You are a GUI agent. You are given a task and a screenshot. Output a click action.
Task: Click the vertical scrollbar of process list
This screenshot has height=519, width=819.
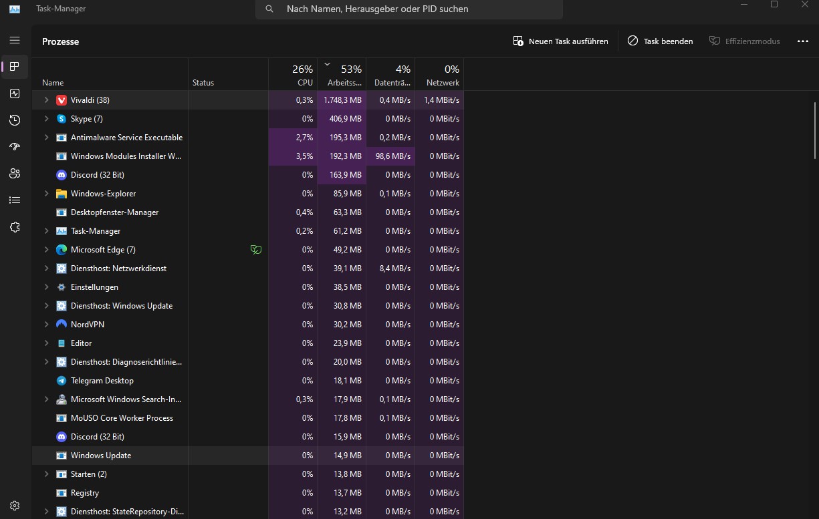point(815,130)
